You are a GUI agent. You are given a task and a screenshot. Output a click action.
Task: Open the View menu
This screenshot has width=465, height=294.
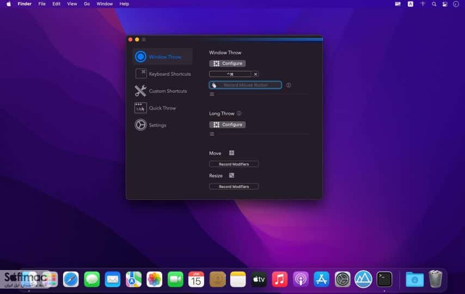point(72,4)
